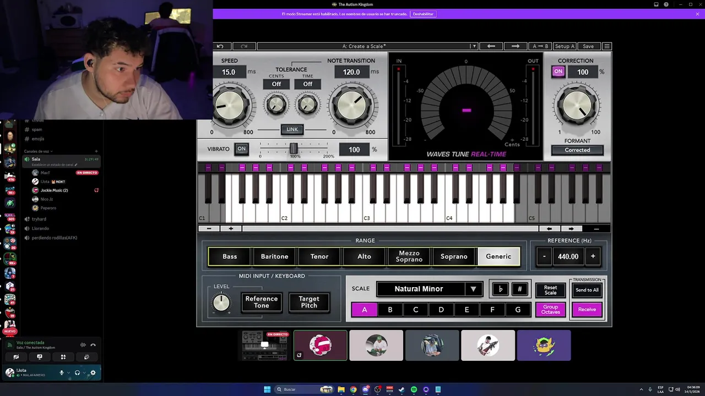Click the Correction amount knob

click(577, 105)
